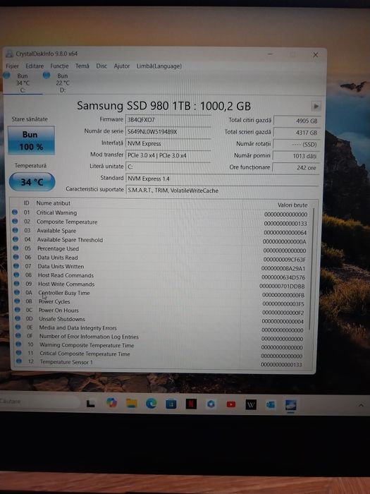Click the Căutare taskbar search box
Image resolution: width=370 pixels, height=494 pixels.
click(x=39, y=402)
